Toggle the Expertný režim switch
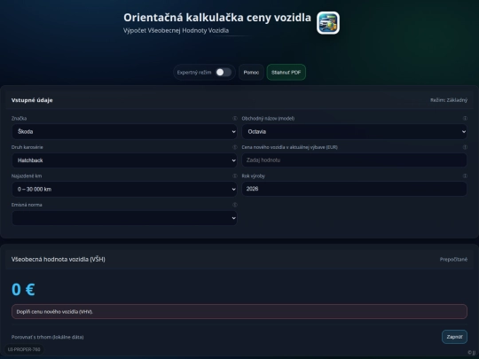 (x=224, y=73)
